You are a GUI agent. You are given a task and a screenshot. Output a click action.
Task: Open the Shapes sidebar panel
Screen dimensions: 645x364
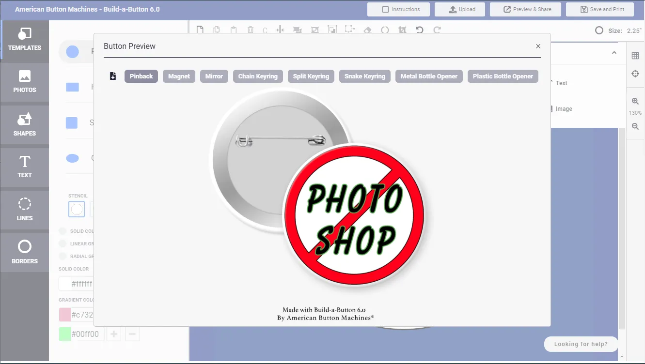tap(24, 125)
